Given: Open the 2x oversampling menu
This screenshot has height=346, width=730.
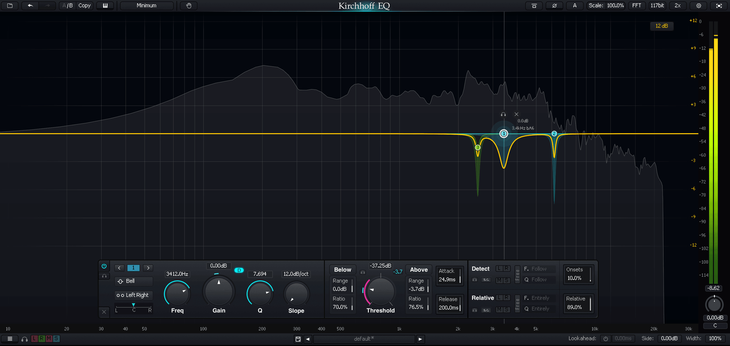Looking at the screenshot, I should click(678, 5).
